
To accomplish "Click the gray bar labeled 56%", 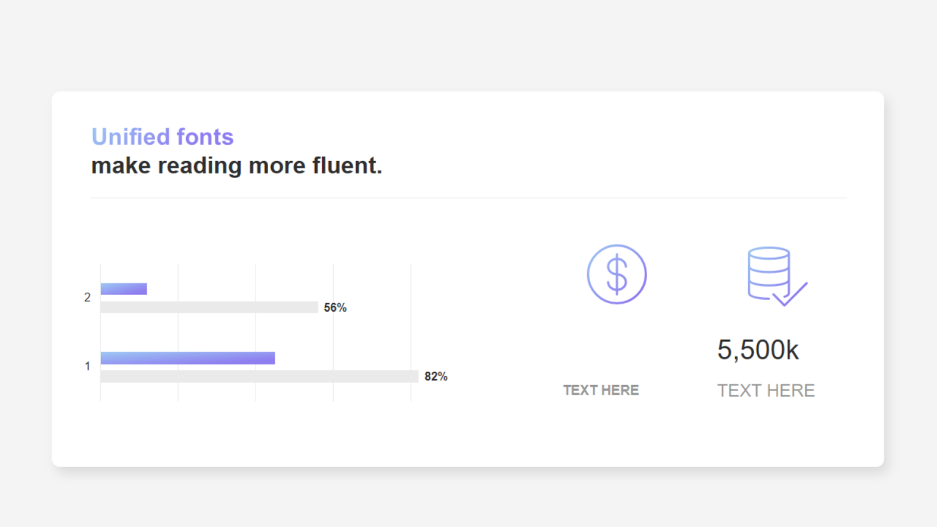I will [209, 307].
